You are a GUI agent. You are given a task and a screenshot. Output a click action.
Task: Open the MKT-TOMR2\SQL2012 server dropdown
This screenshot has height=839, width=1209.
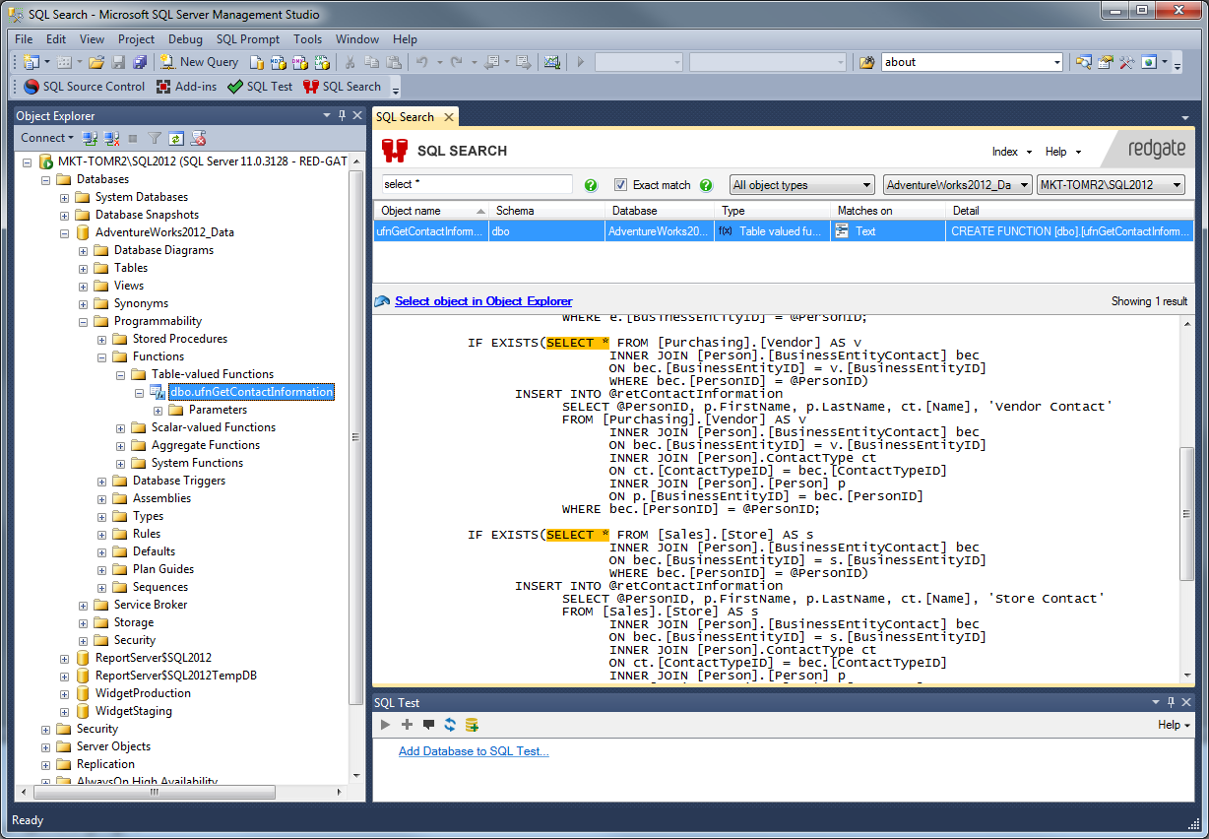click(1111, 185)
